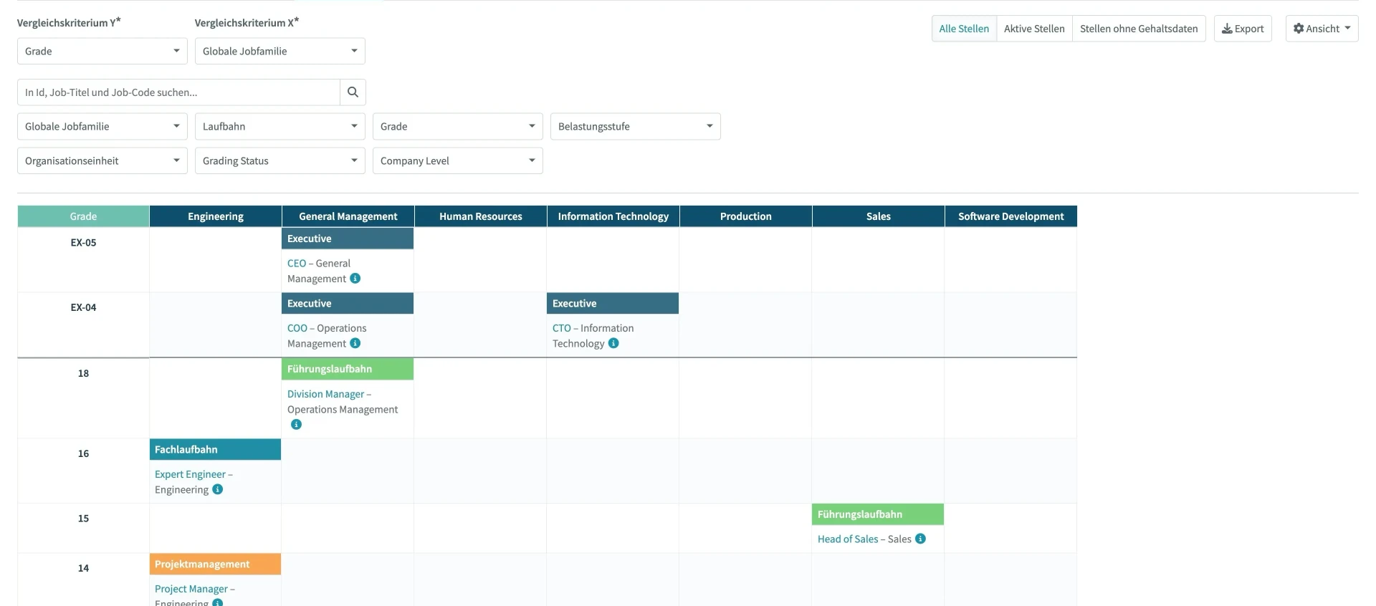Click the grade 15 row label
This screenshot has height=606, width=1376.
pyautogui.click(x=83, y=519)
